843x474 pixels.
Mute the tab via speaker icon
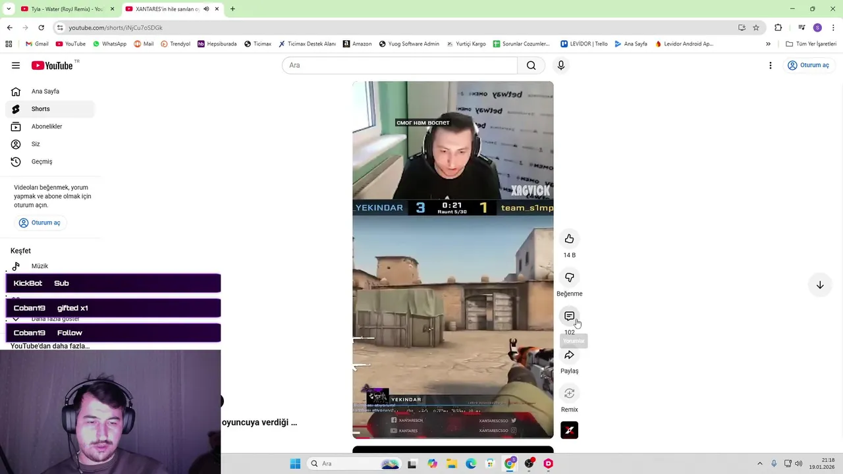[206, 9]
